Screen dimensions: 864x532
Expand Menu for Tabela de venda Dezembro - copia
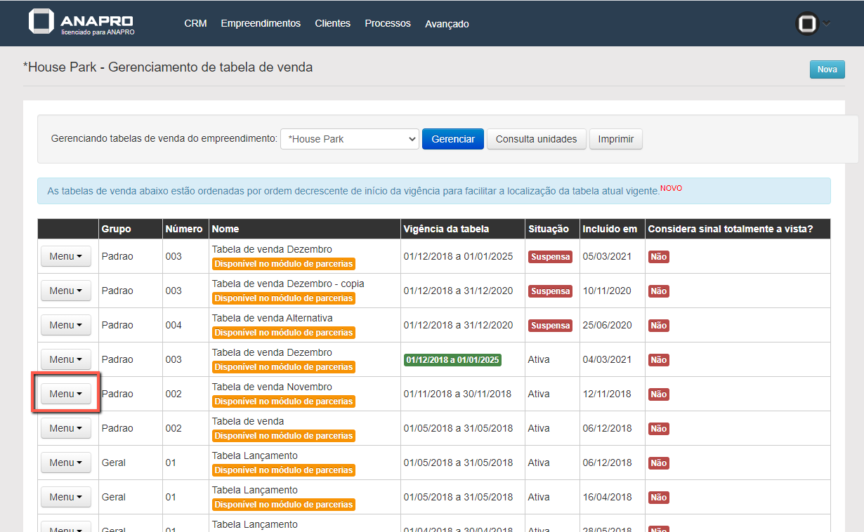pos(66,291)
